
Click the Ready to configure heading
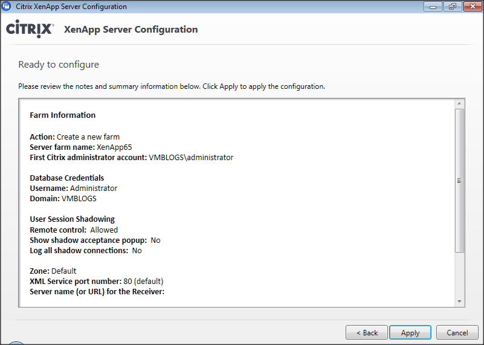[59, 65]
